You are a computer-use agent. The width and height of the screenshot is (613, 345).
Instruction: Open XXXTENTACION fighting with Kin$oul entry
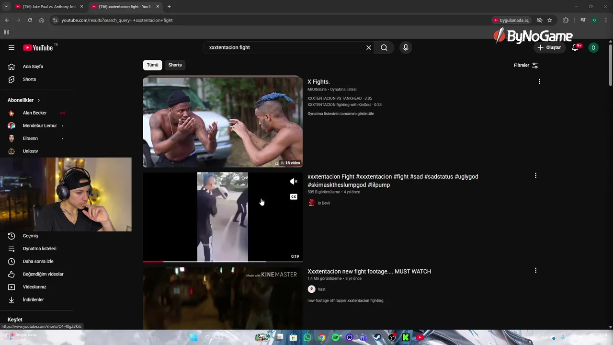(344, 104)
